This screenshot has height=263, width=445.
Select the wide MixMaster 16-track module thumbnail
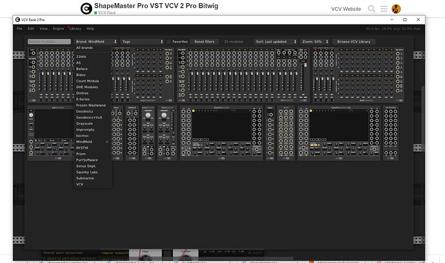pos(243,75)
